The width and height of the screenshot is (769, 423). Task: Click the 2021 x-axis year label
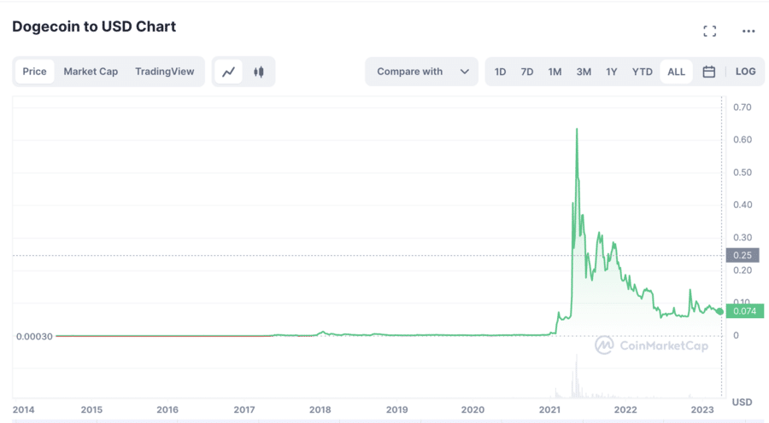549,409
